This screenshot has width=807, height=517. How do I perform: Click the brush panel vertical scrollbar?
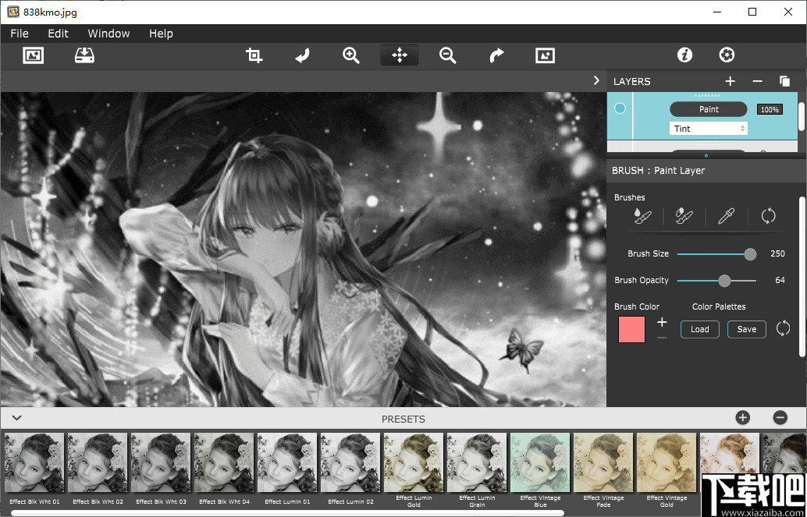[x=802, y=276]
